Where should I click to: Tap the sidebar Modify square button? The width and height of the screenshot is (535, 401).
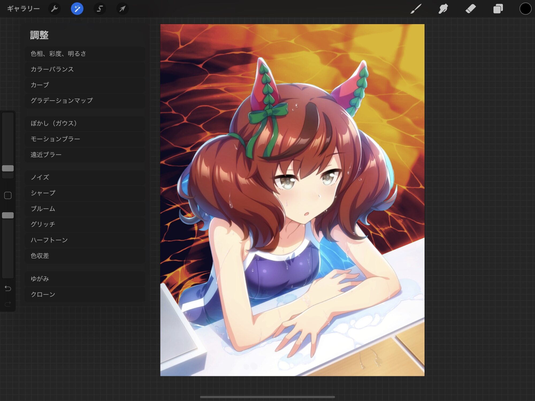[8, 196]
